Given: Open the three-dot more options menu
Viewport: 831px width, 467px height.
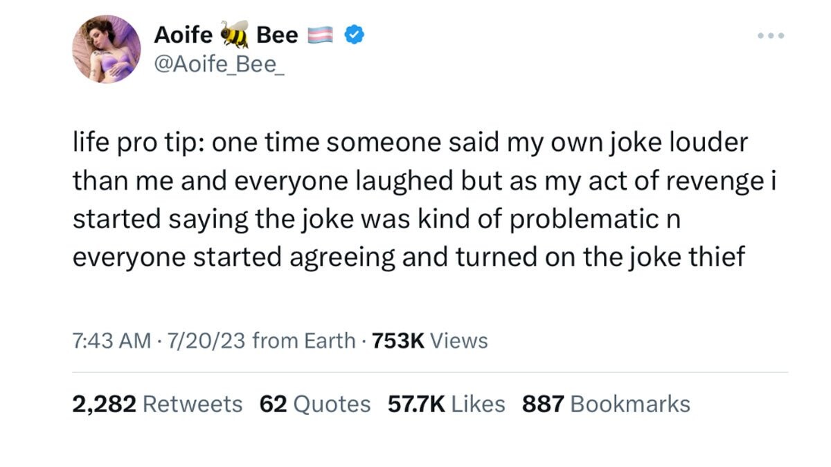Looking at the screenshot, I should pyautogui.click(x=771, y=35).
